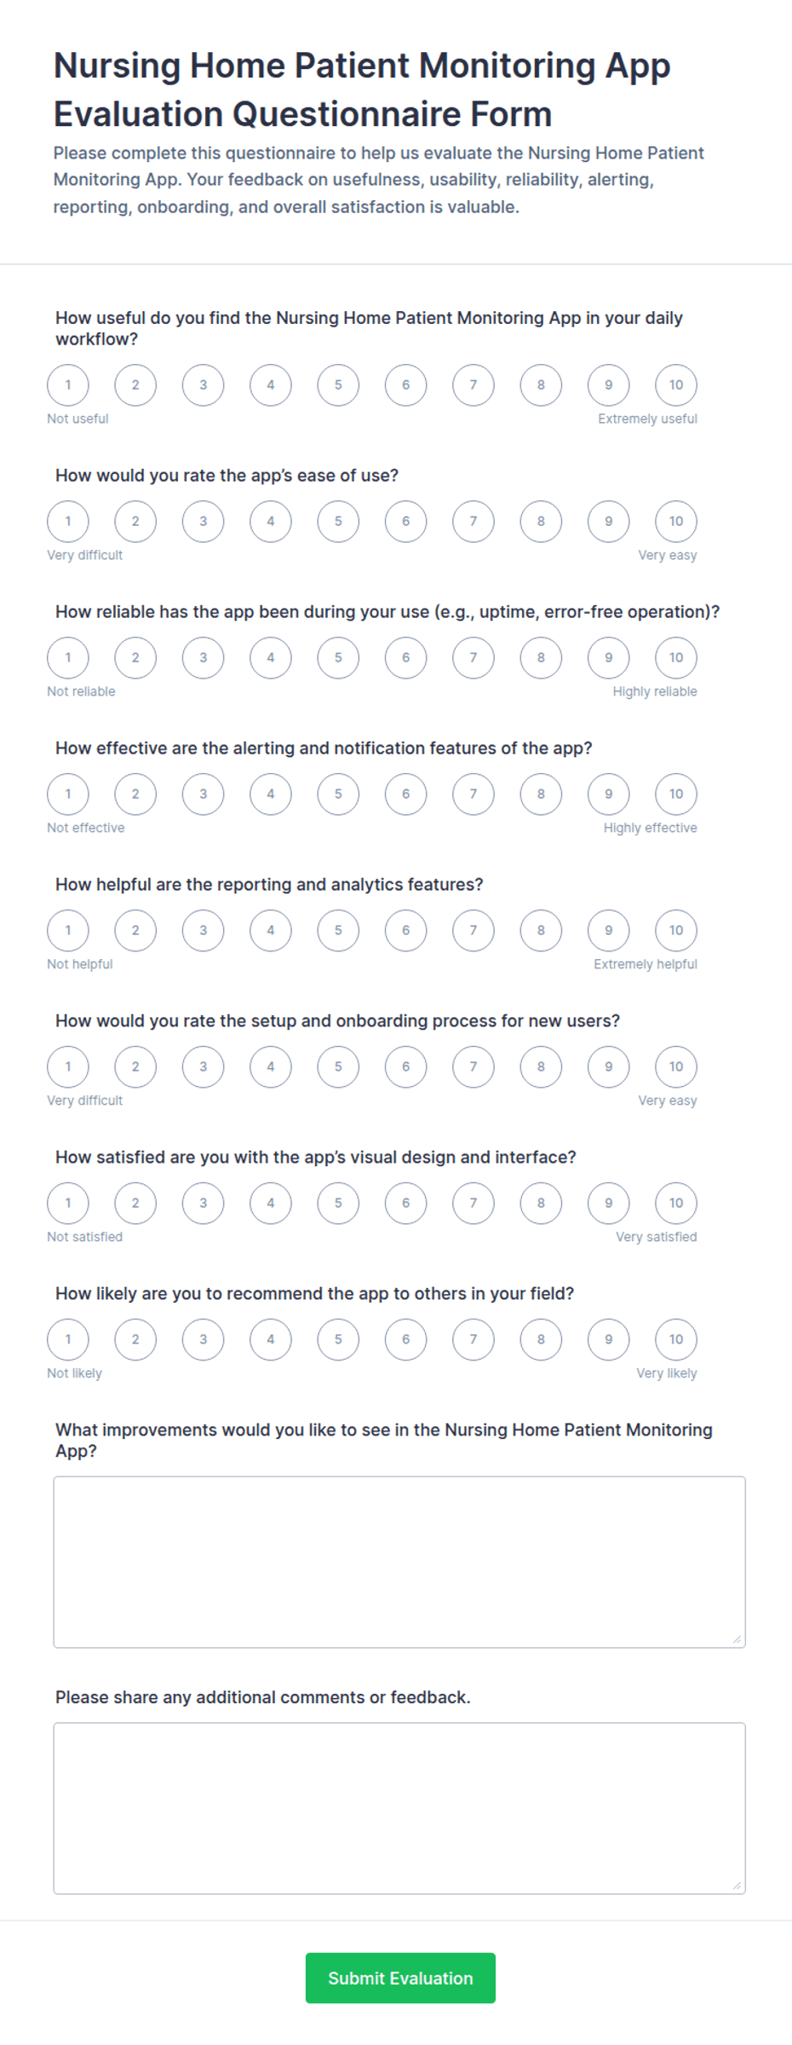Rate setup and onboarding process as 4
Screen dimensions: 792x2045
[x=271, y=1066]
